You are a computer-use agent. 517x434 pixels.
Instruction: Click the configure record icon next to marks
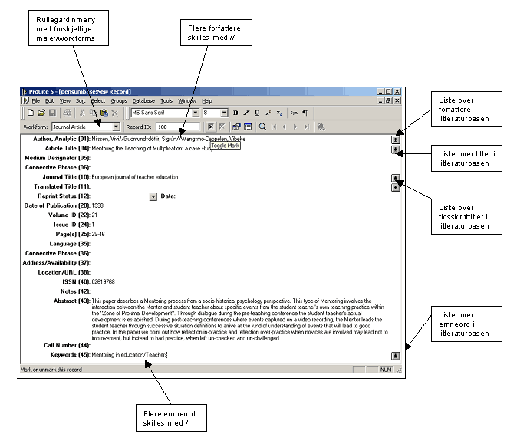click(x=236, y=127)
